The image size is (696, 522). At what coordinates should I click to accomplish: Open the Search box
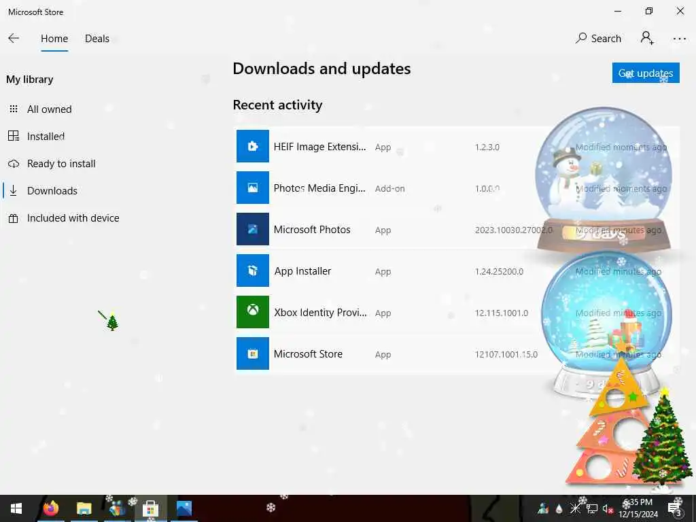[x=598, y=39]
